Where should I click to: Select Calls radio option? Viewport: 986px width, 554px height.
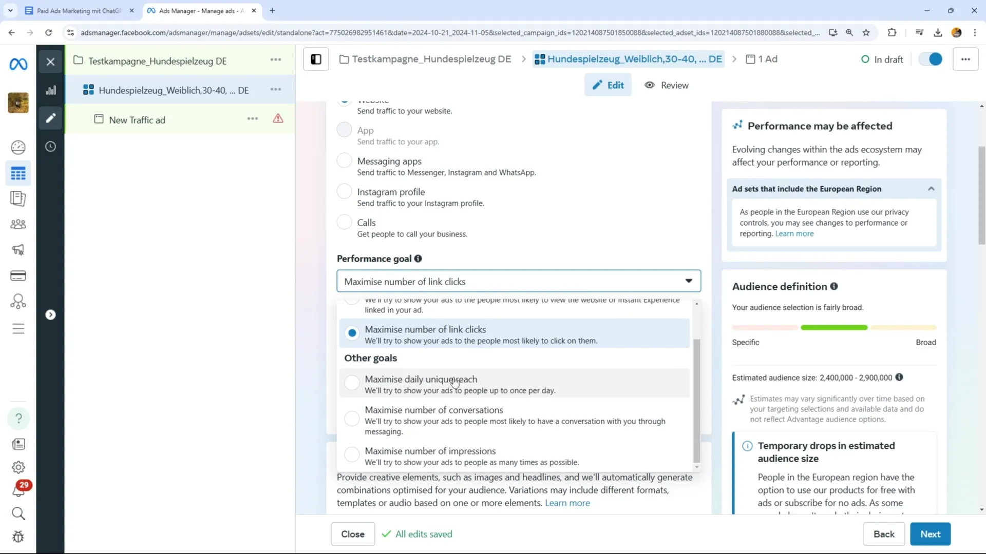344,223
